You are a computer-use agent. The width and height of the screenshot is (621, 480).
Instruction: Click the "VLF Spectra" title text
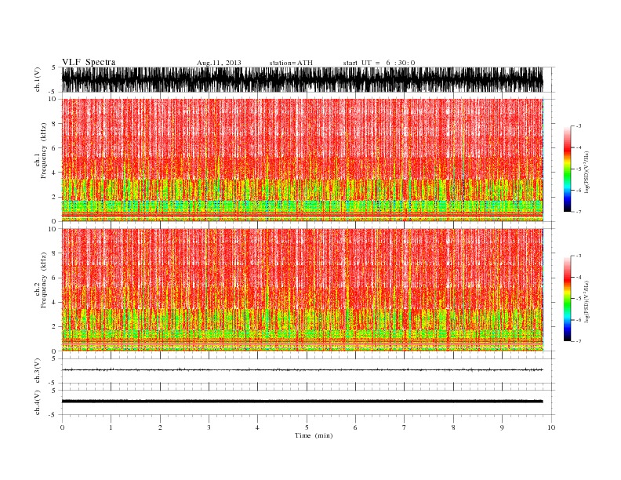click(89, 62)
